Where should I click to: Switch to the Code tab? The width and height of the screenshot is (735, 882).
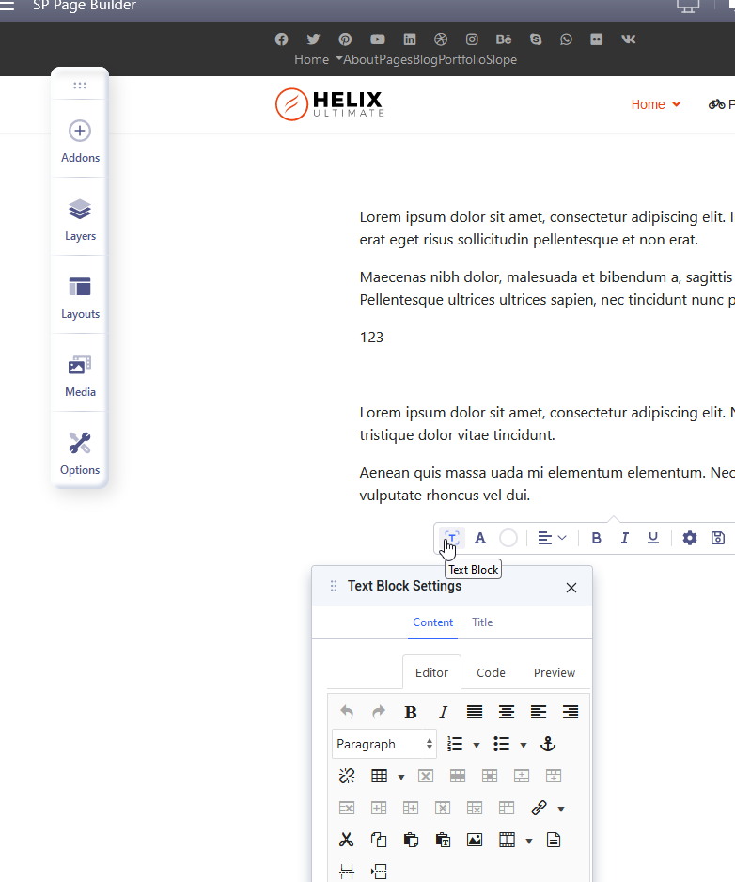click(491, 672)
